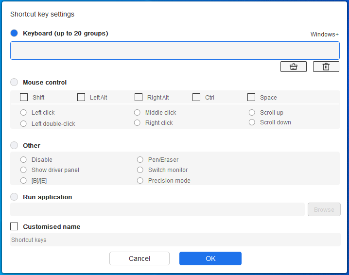The image size is (349, 275).
Task: Click the Windows+ link
Action: [x=324, y=34]
